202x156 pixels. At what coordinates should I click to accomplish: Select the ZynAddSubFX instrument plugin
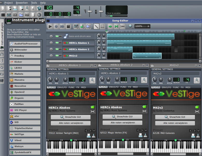[x=25, y=153]
